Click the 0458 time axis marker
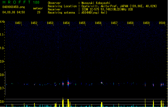Viewport: 168px width, 107px height. (x=130, y=23)
